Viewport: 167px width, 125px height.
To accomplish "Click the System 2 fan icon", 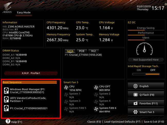I will point(96,95).
